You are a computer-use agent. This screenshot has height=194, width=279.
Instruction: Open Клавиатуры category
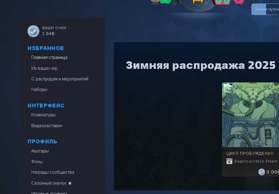pyautogui.click(x=43, y=115)
